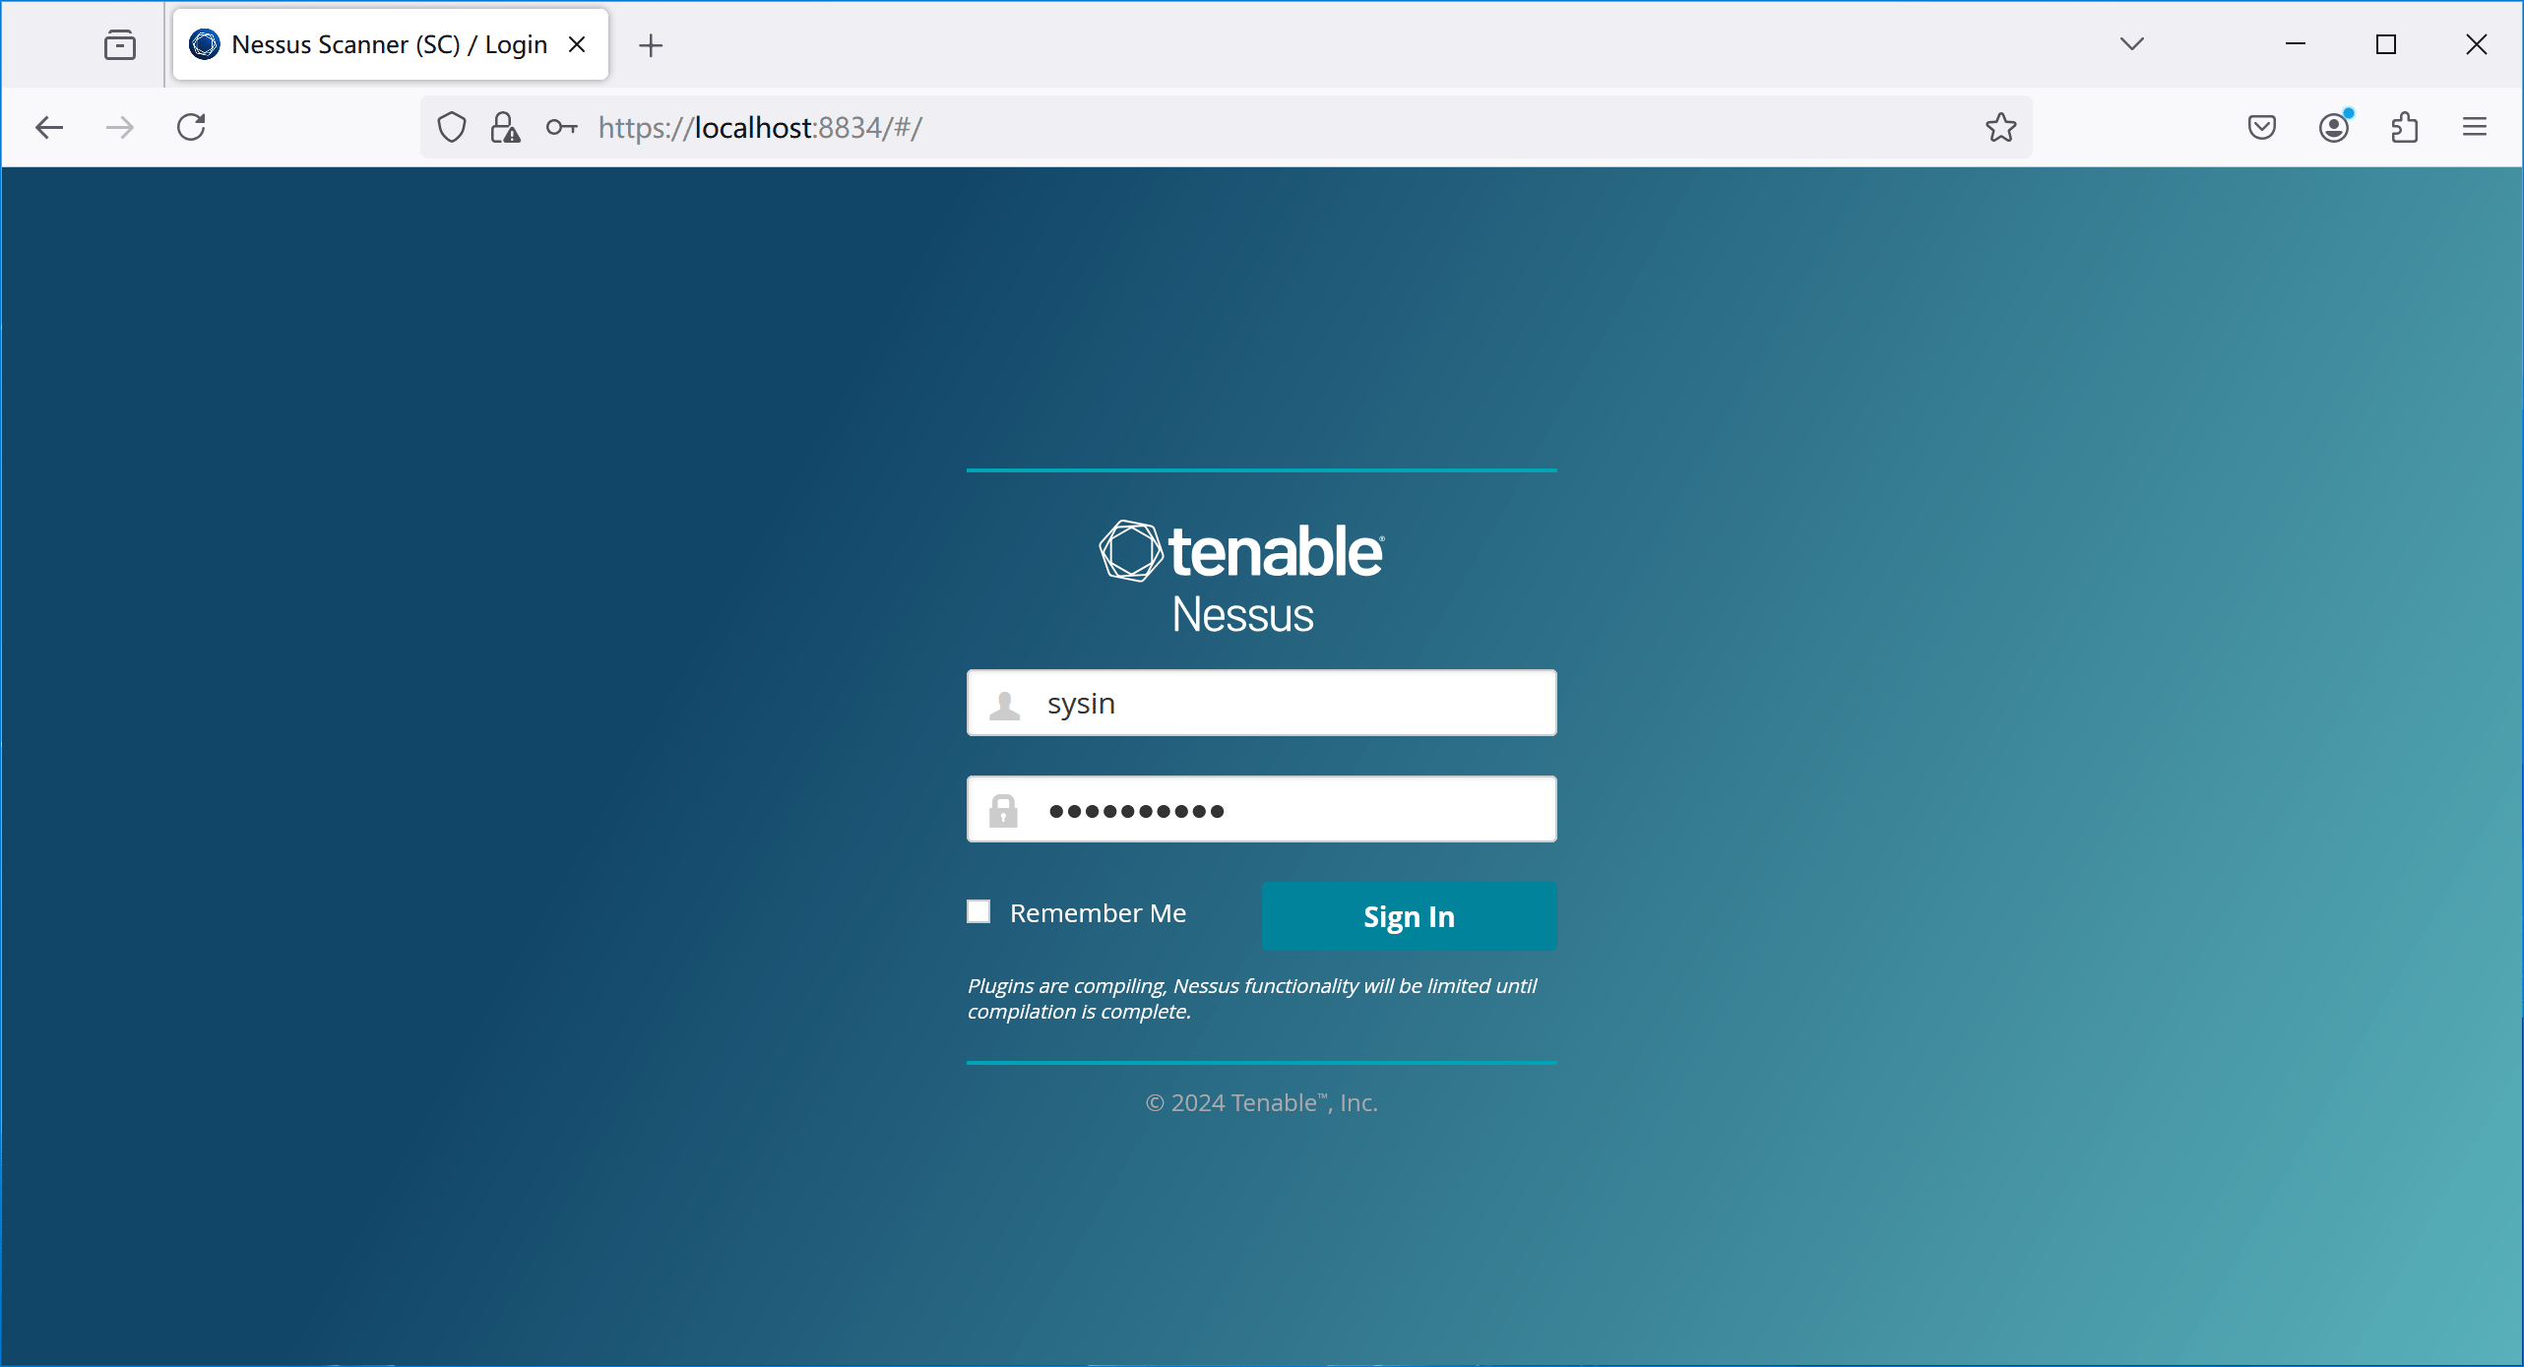Screen dimensions: 2524x1367
Task: Click the shield privacy protections icon
Action: 451,127
